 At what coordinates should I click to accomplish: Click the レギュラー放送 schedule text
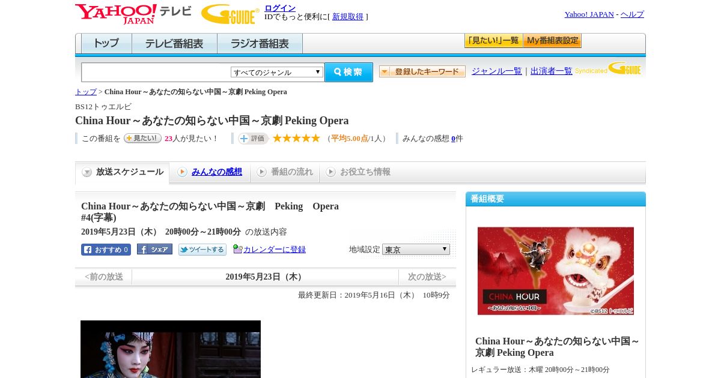(540, 370)
